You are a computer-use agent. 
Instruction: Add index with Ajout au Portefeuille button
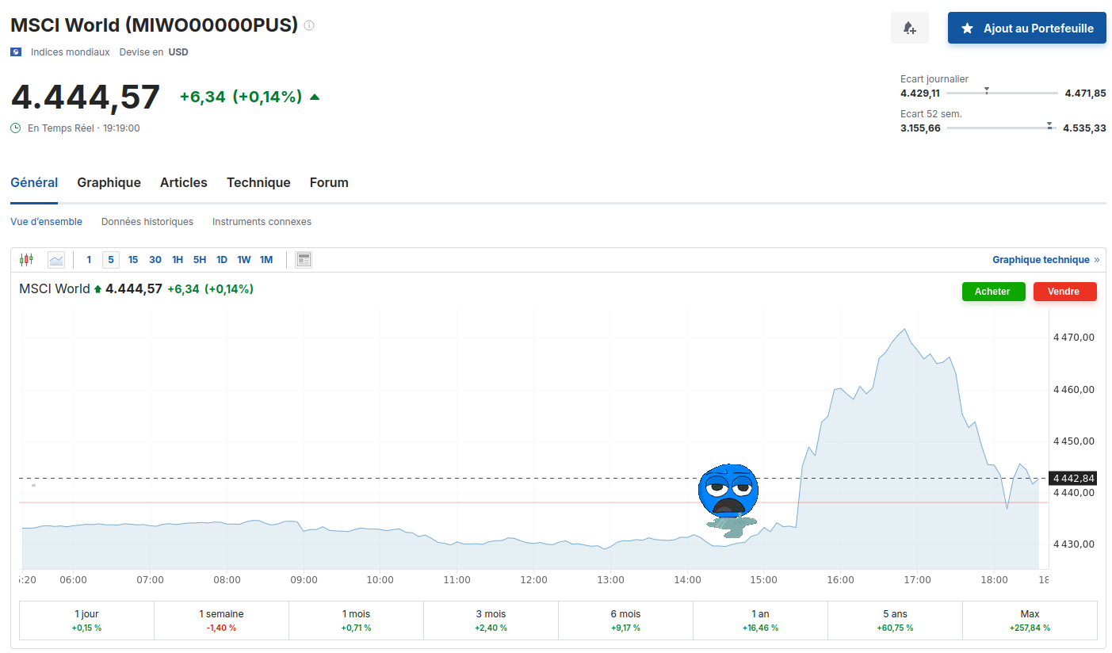pyautogui.click(x=1026, y=29)
